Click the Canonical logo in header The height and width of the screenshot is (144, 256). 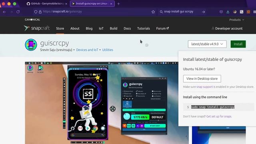coord(32,20)
